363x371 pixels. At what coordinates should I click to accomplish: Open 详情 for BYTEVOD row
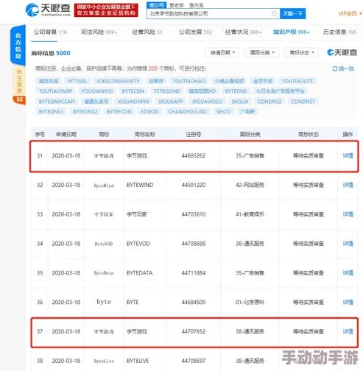[x=348, y=244]
